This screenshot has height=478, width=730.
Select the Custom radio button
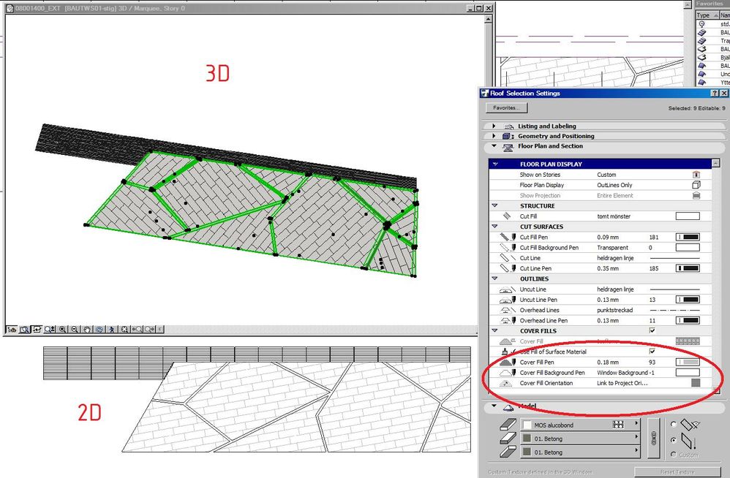click(x=673, y=455)
